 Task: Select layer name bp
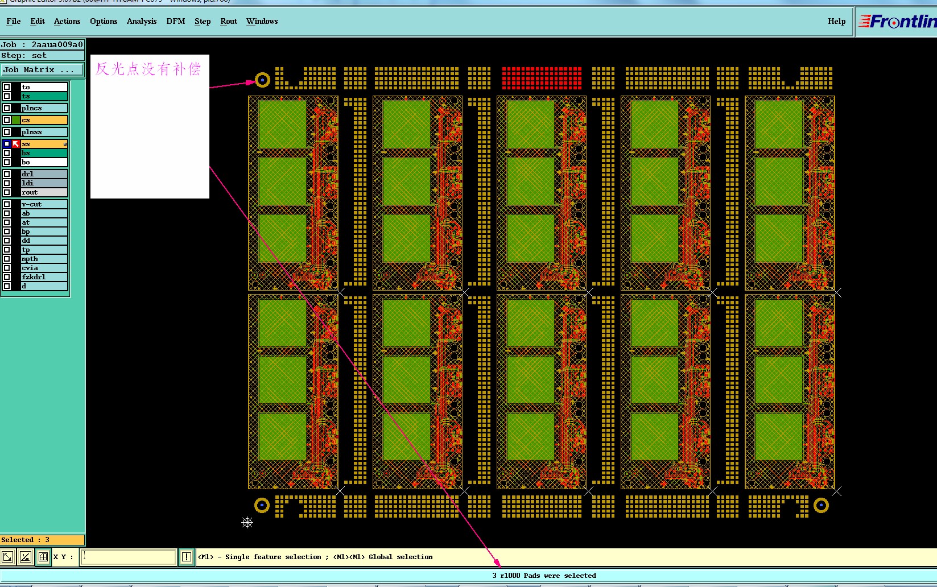(44, 232)
